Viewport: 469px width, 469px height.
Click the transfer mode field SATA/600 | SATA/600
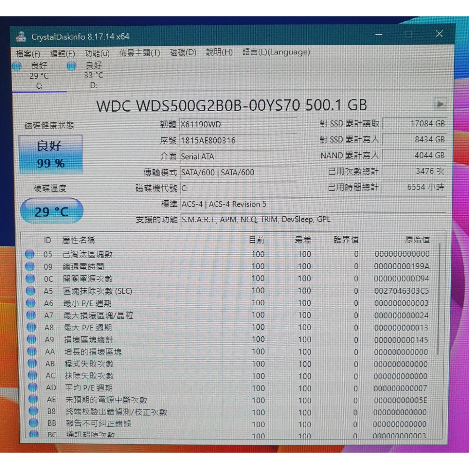pos(238,173)
